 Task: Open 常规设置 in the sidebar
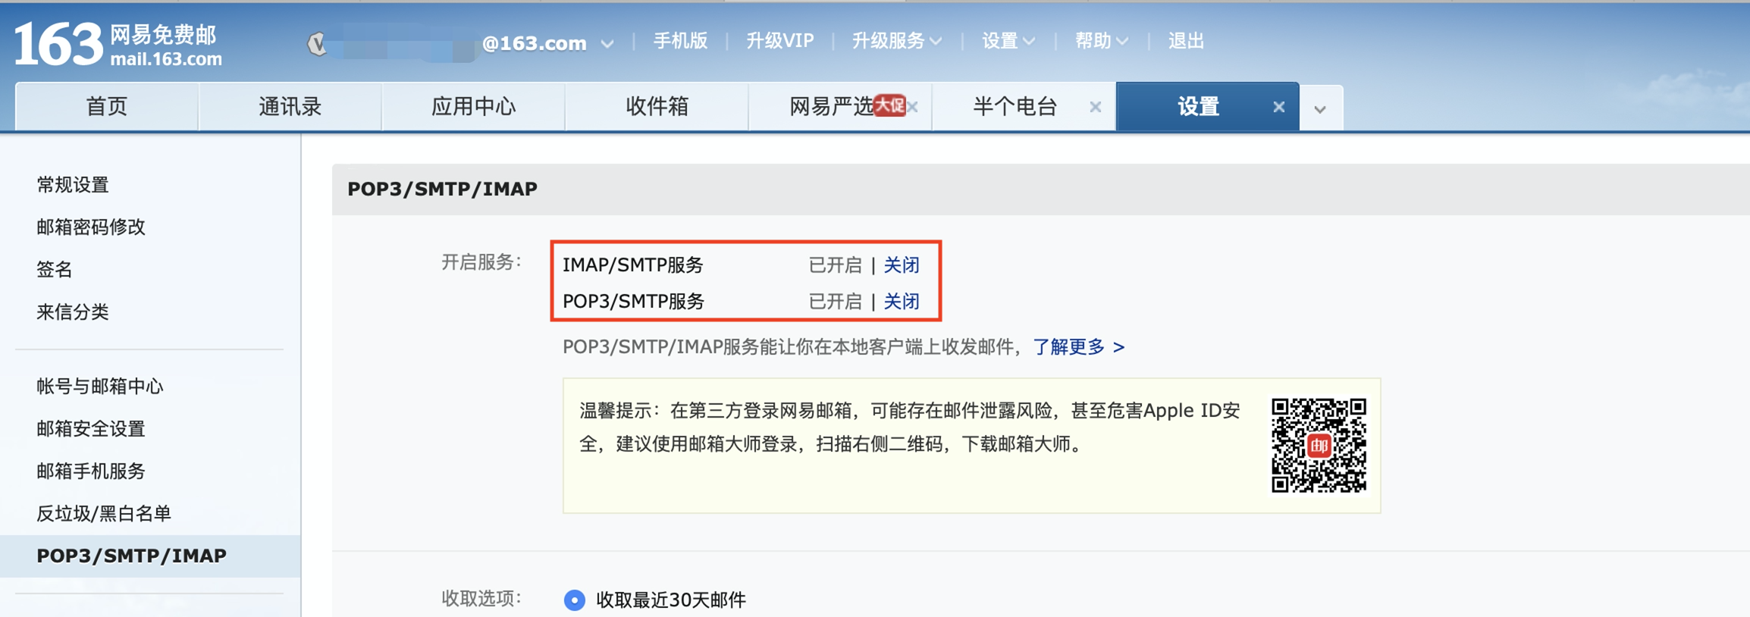coord(73,185)
